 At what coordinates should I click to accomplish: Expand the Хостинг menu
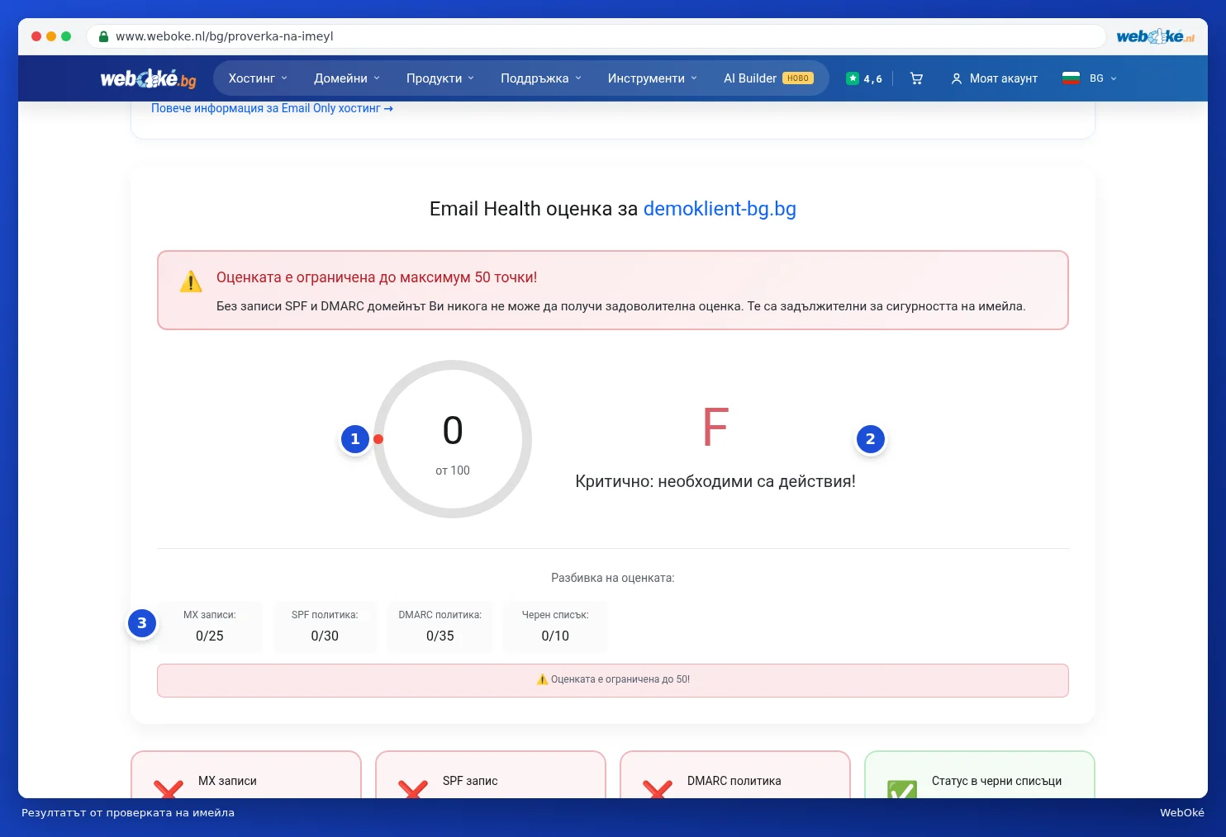coord(258,78)
